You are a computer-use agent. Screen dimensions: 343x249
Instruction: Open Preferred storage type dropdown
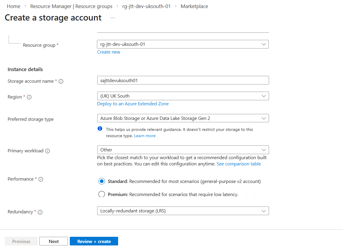point(183,118)
